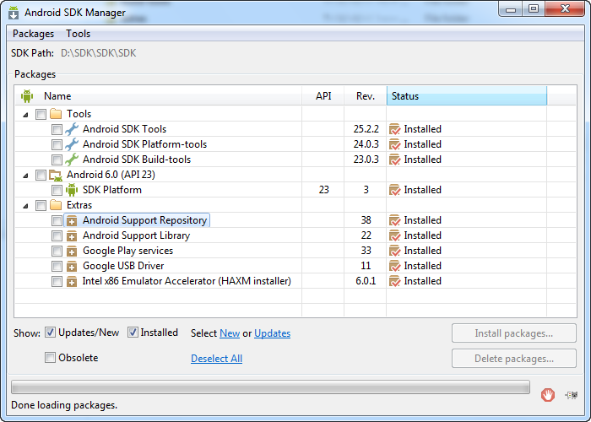Open the Packages menu
The width and height of the screenshot is (591, 422).
pos(33,34)
